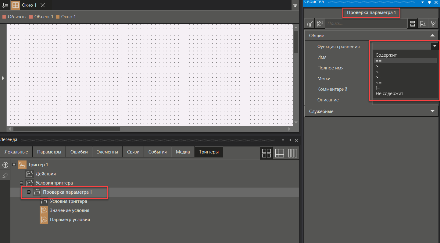The height and width of the screenshot is (243, 440).
Task: Open the Параметры tab in Легенда
Action: [49, 152]
